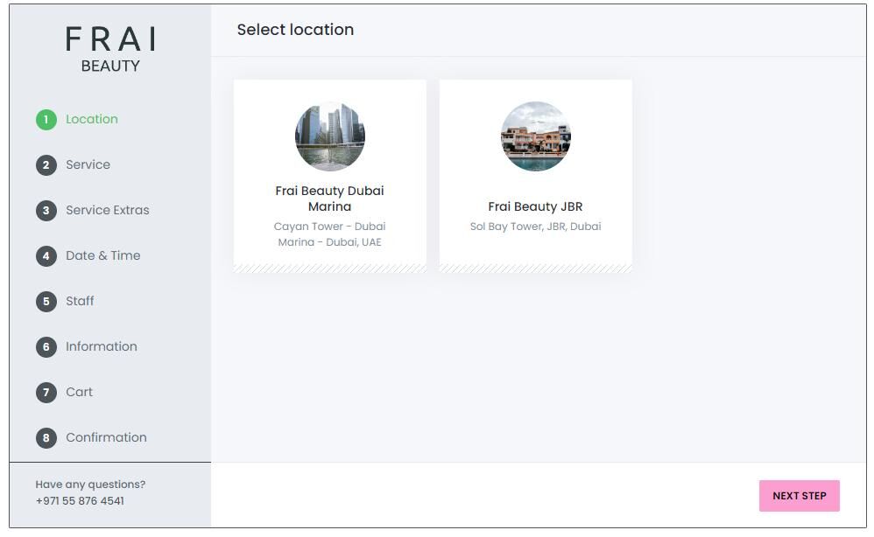Image resolution: width=874 pixels, height=537 pixels.
Task: Click the step 8 number badge
Action: click(46, 438)
